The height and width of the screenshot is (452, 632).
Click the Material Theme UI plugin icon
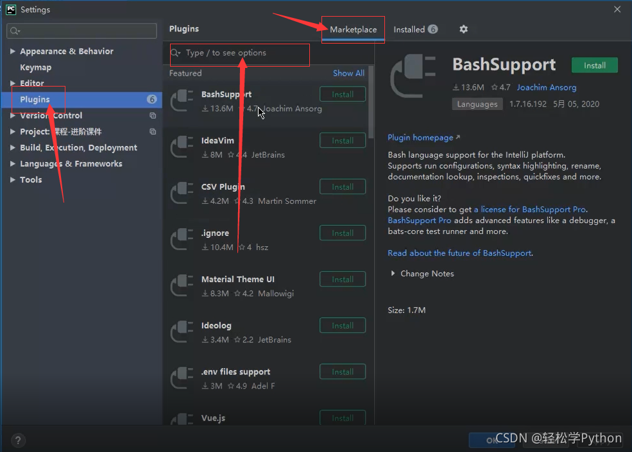click(x=182, y=286)
